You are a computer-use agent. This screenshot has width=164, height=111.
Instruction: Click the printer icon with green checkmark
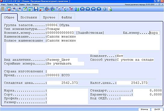[x=19, y=9]
